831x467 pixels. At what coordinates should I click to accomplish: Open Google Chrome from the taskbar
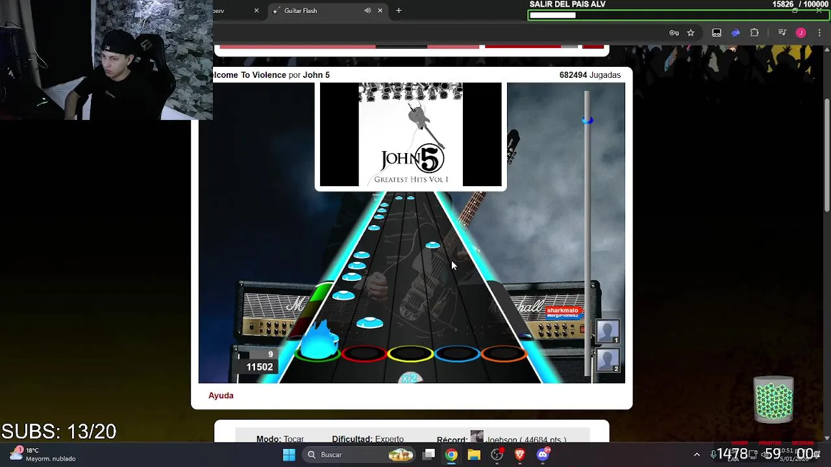pos(451,455)
